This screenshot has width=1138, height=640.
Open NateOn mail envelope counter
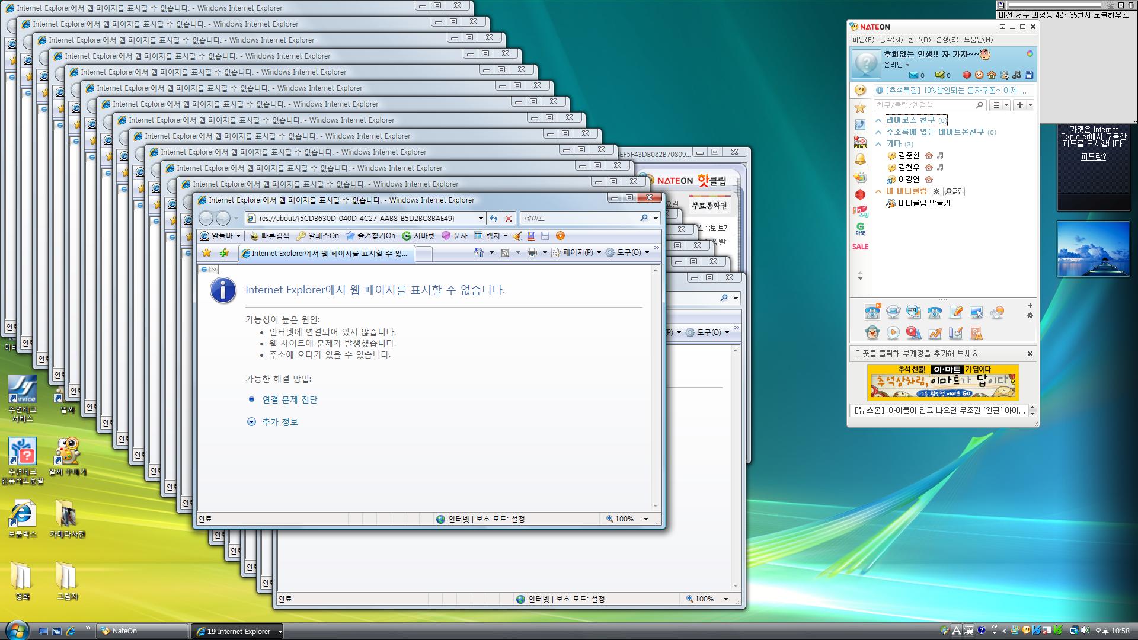point(916,75)
